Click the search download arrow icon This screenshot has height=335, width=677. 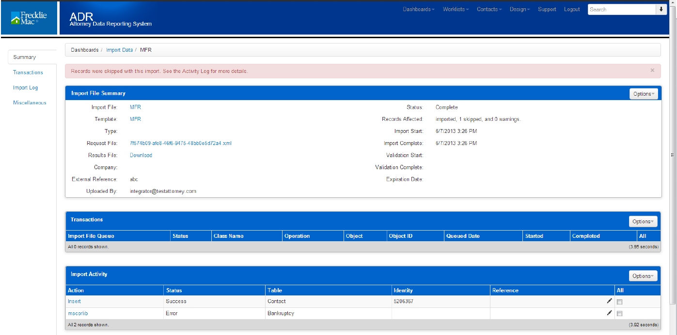coord(661,9)
